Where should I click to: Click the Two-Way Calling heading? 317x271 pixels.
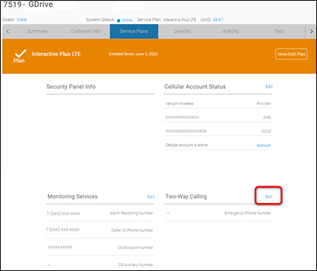click(186, 196)
